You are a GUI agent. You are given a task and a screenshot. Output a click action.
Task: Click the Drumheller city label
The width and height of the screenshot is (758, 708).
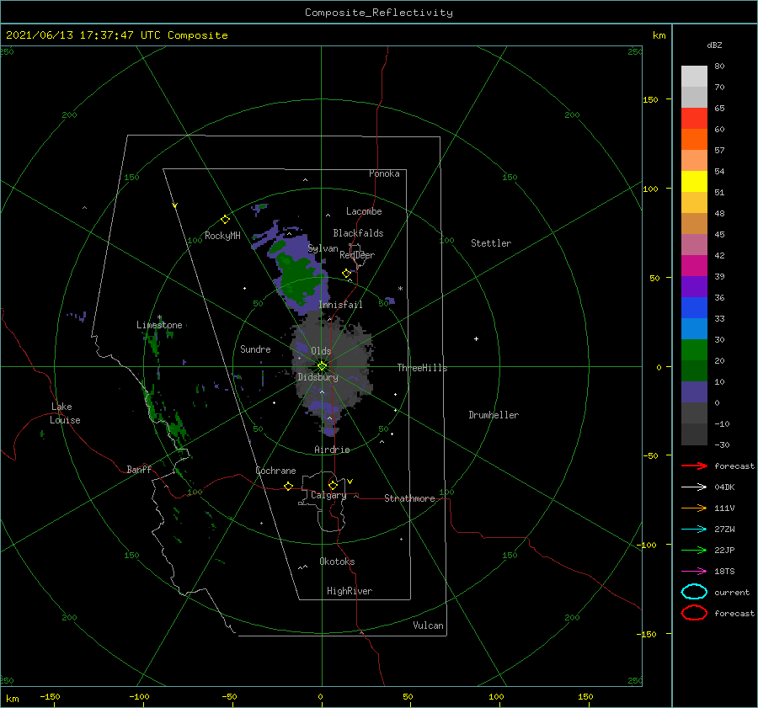(494, 415)
